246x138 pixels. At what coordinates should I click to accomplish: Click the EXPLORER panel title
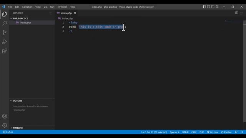pos(18,13)
